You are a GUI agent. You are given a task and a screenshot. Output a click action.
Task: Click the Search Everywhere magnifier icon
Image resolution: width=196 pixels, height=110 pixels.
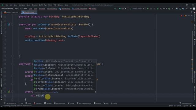[x=187, y=9]
